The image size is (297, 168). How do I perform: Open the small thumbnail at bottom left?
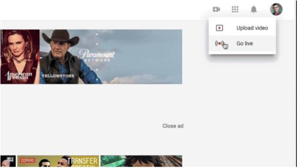(8, 161)
